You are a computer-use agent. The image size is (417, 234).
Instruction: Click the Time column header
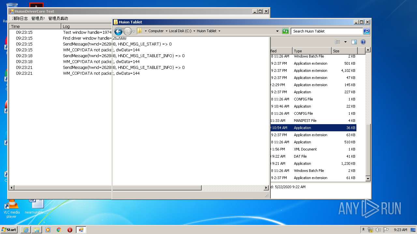[x=35, y=26]
